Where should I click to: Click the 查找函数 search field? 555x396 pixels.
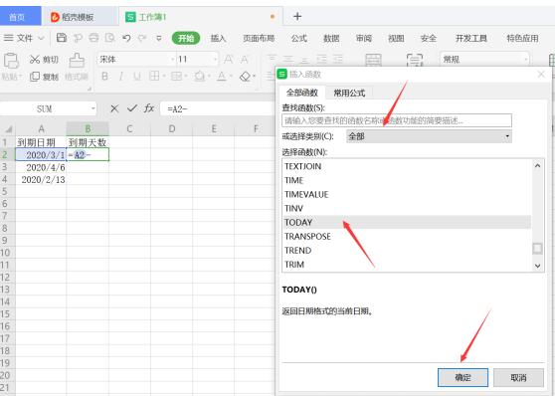[397, 120]
